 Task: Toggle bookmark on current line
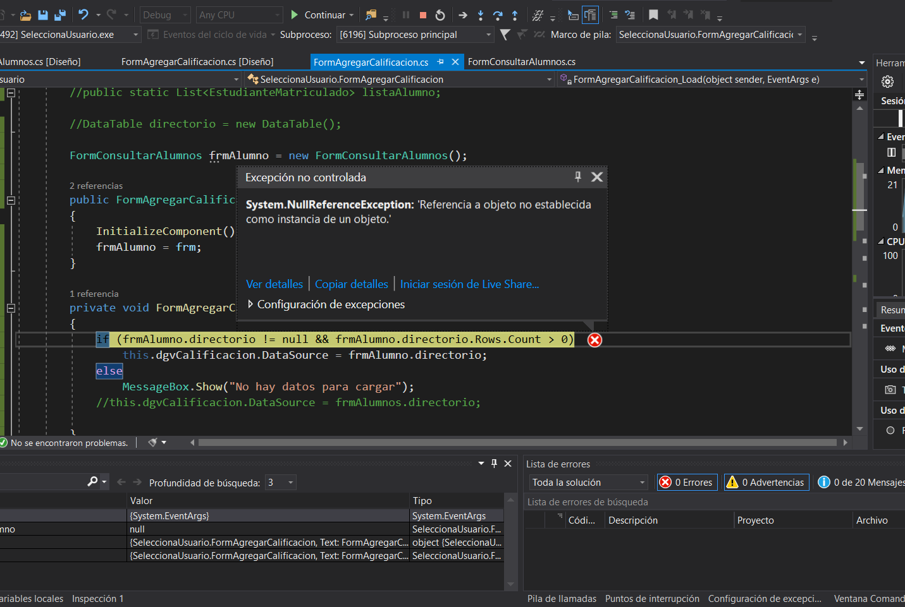click(x=653, y=15)
